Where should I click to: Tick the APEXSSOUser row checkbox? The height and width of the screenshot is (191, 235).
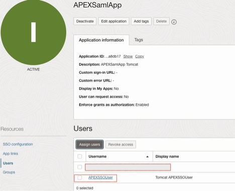pyautogui.click(x=80, y=177)
